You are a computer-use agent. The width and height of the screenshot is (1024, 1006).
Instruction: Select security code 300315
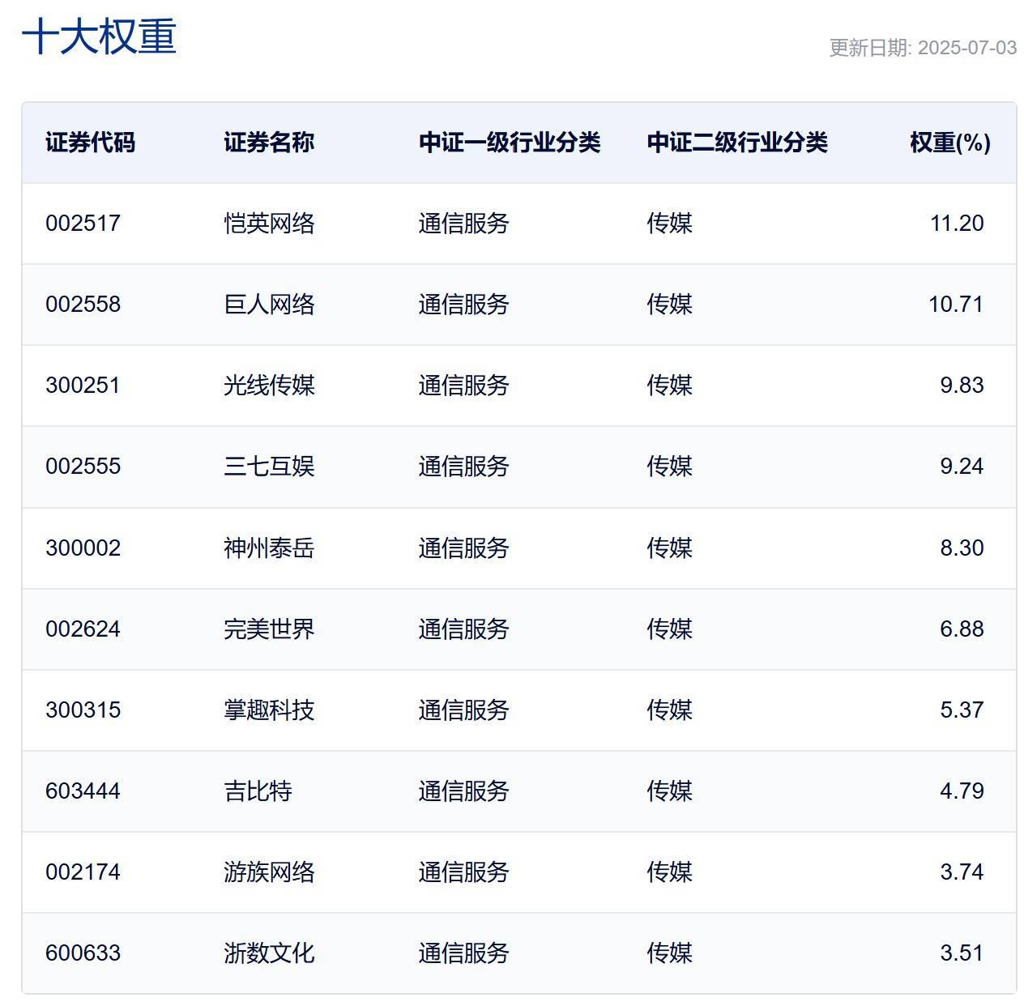coord(83,710)
